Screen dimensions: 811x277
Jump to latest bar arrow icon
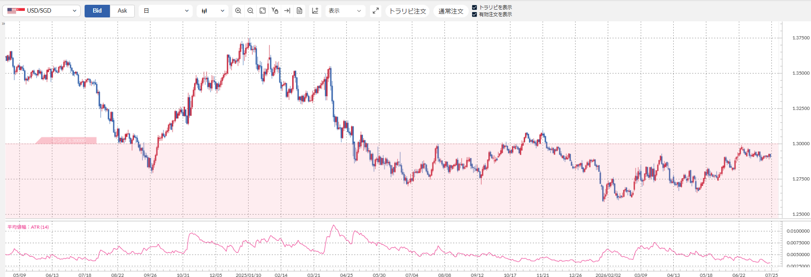point(287,11)
